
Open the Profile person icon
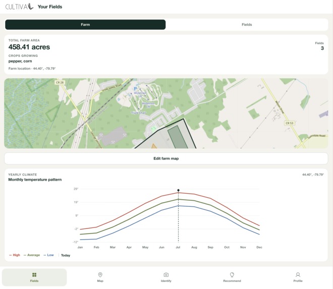pyautogui.click(x=298, y=275)
